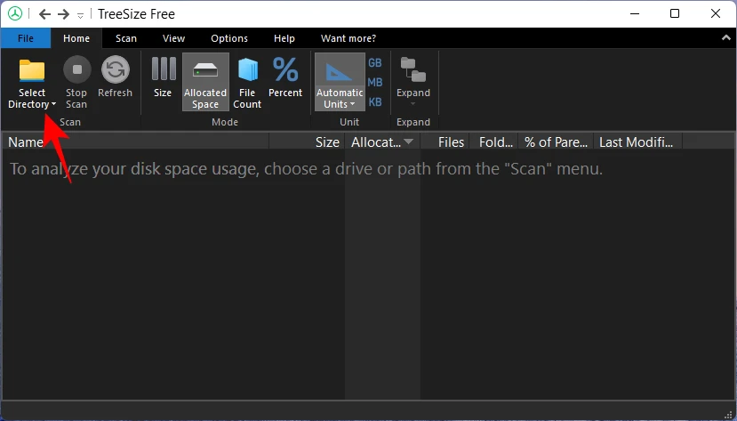Open the Automatic Units dropdown
The height and width of the screenshot is (421, 737).
340,82
